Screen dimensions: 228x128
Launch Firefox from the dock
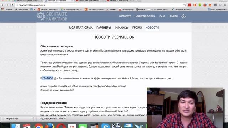pyautogui.click(x=50, y=126)
